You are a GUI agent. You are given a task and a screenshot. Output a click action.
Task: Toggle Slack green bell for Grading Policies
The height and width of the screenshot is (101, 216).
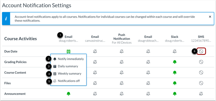[x=175, y=62]
